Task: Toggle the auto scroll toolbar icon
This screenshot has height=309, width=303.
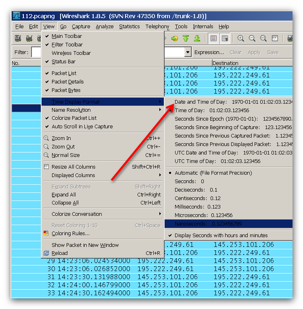Action: pyautogui.click(x=225, y=38)
